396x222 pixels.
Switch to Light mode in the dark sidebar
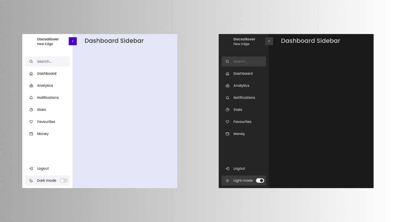243,180
